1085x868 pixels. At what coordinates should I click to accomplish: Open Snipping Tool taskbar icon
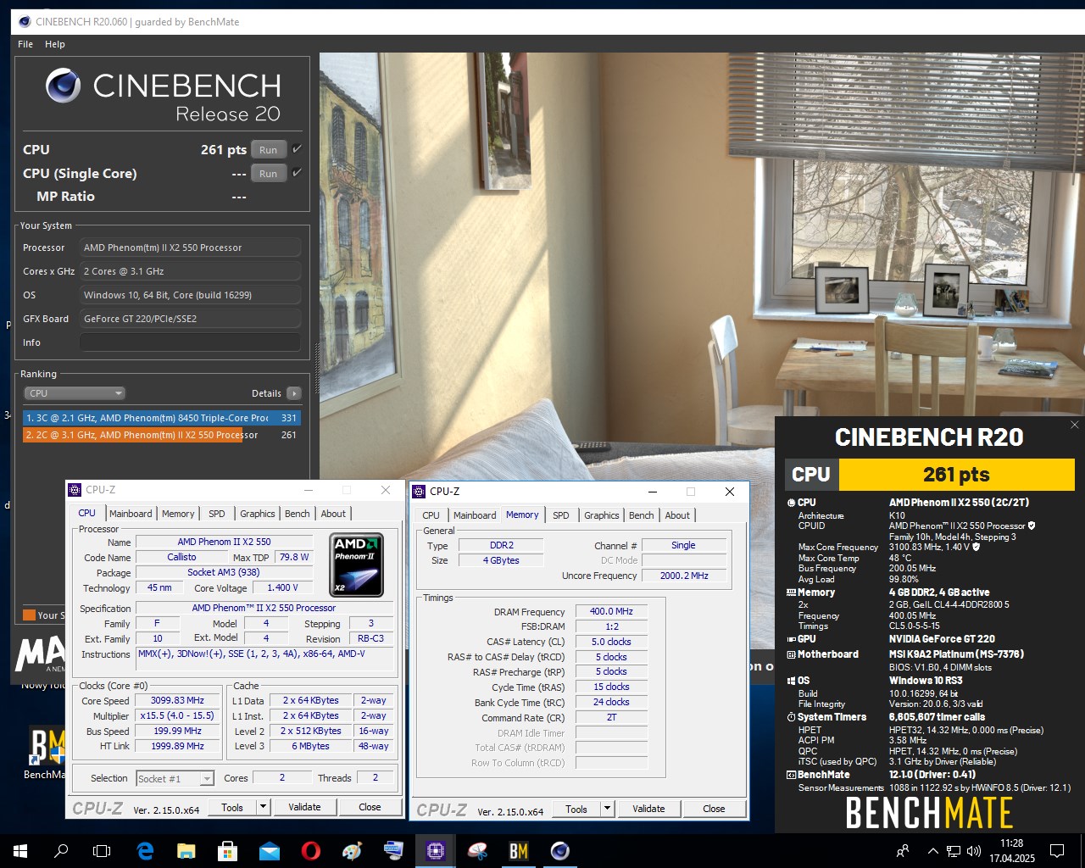coord(476,851)
